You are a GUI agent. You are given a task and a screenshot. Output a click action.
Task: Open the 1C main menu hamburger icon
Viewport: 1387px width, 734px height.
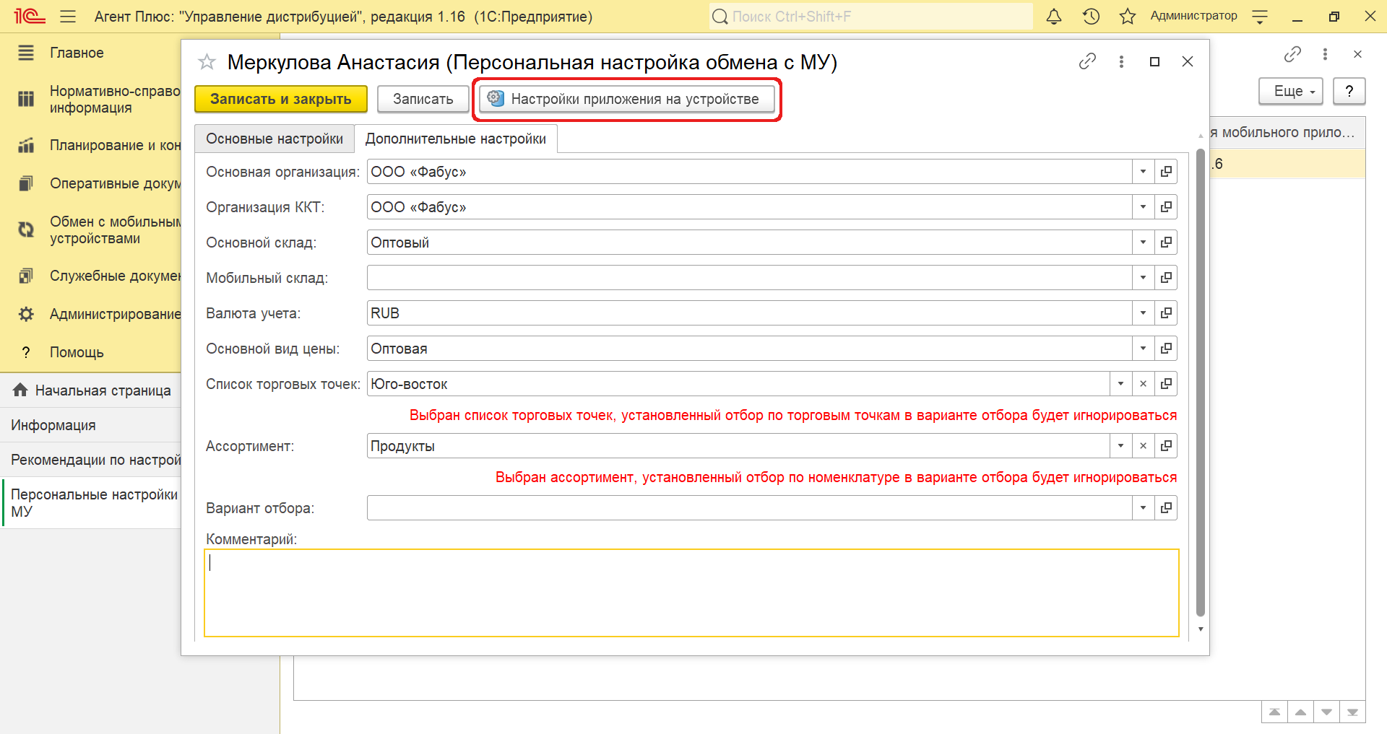[x=68, y=17]
